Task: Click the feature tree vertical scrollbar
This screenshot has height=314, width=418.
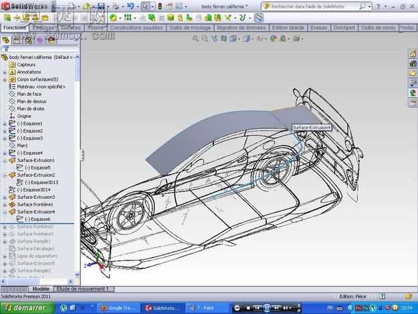Action: tap(78, 165)
